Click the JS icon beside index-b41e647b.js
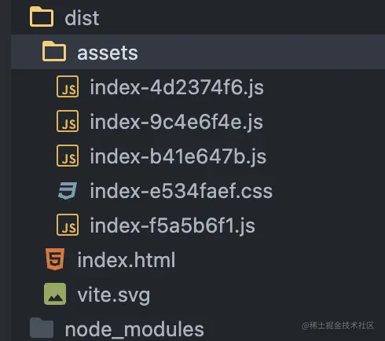Image resolution: width=385 pixels, height=341 pixels. point(68,156)
